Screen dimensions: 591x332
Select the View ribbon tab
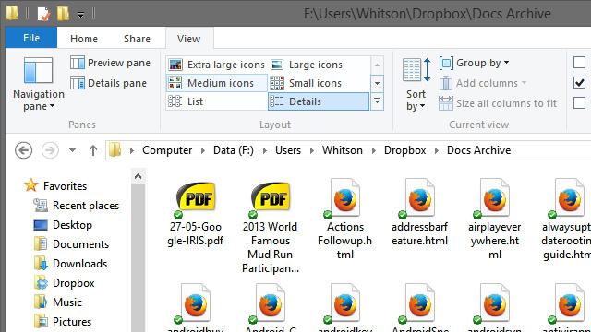[189, 39]
